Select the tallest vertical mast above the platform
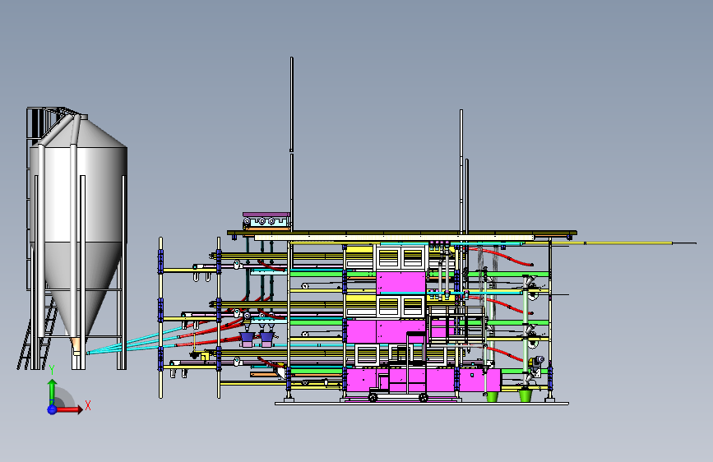The width and height of the screenshot is (713, 462). click(291, 144)
